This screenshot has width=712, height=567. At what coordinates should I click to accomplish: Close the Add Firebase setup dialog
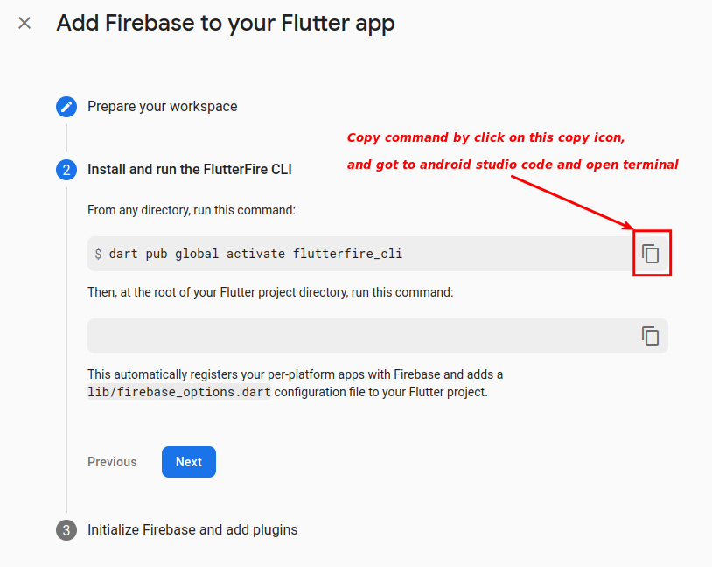(x=24, y=23)
